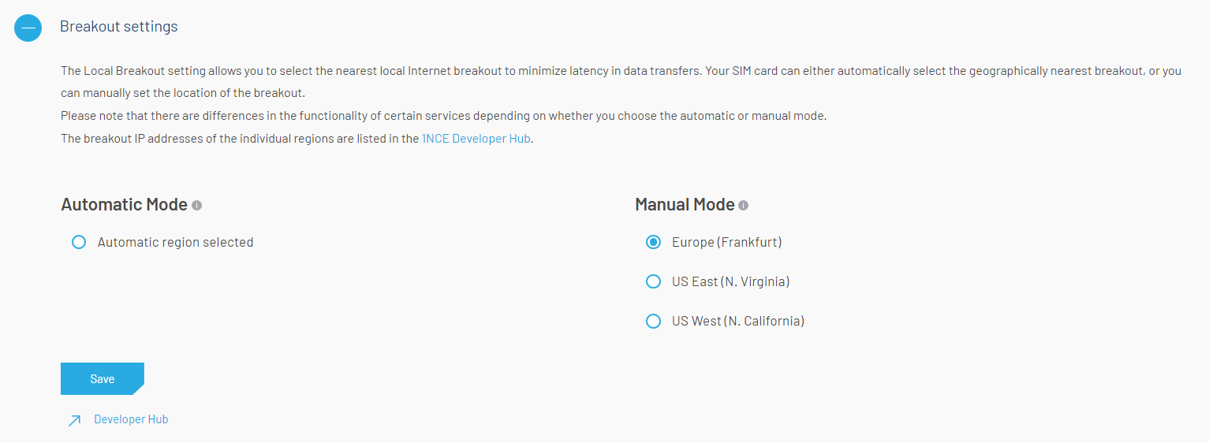The width and height of the screenshot is (1209, 443).
Task: Pick the US West (N. California) radio button
Action: pyautogui.click(x=653, y=322)
